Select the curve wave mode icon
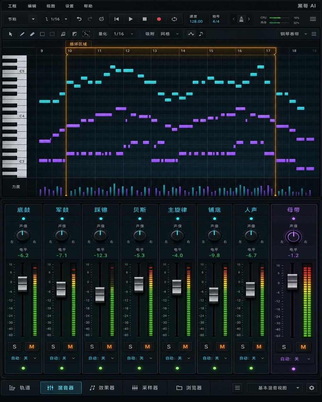 click(191, 34)
